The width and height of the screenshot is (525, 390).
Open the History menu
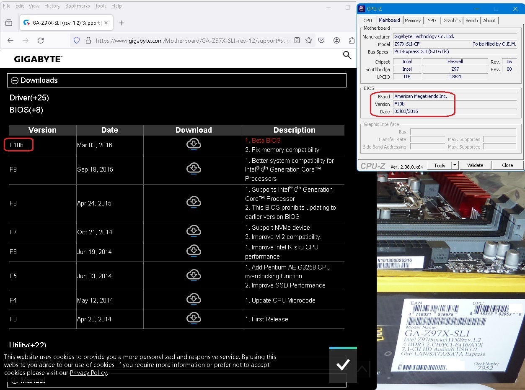pos(52,6)
